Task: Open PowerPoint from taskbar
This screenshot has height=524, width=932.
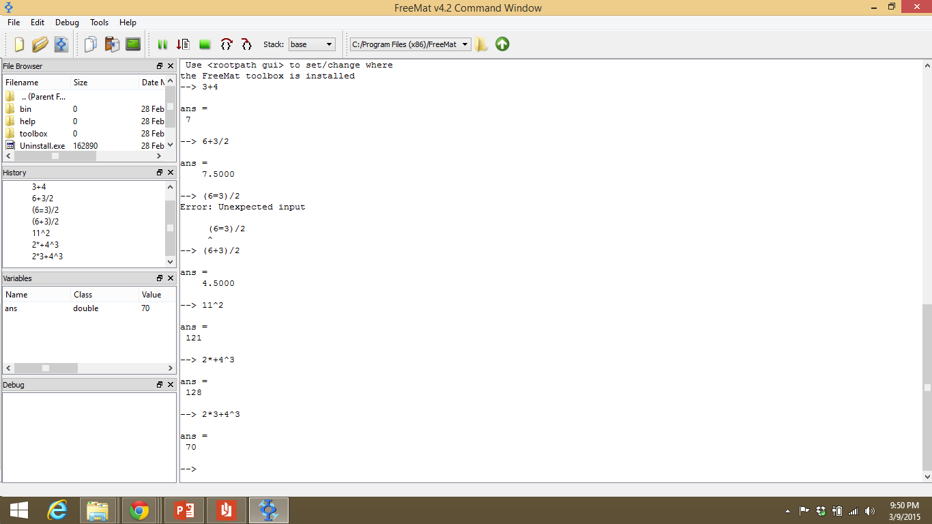Action: [184, 510]
